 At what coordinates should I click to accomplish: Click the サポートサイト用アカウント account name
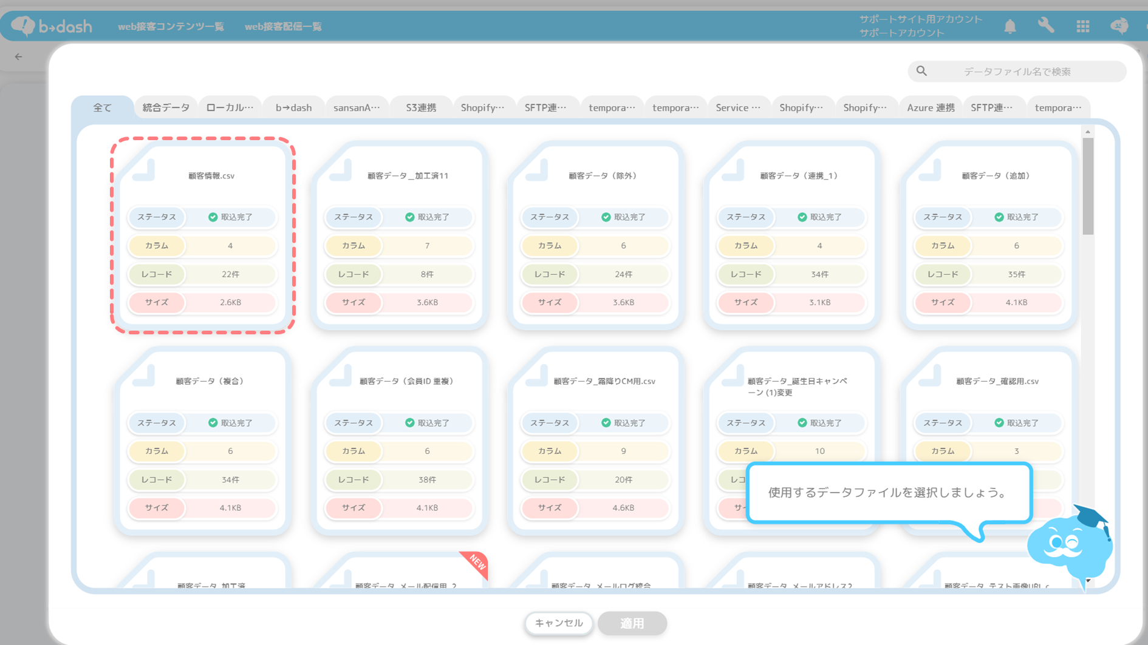coord(920,19)
